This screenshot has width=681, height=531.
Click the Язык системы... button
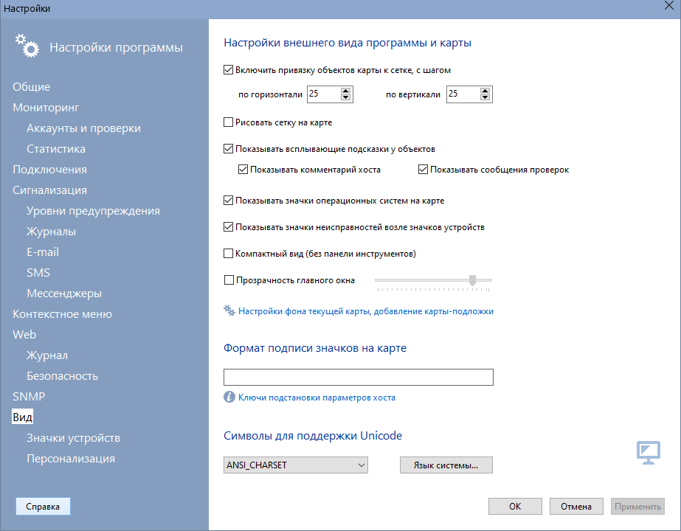446,465
